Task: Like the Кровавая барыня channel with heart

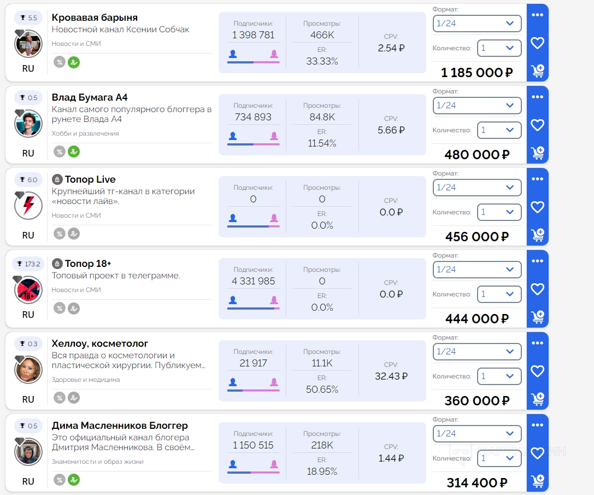Action: [537, 43]
